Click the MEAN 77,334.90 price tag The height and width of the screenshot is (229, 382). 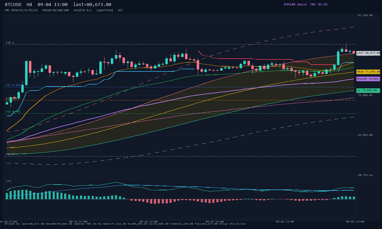368,72
